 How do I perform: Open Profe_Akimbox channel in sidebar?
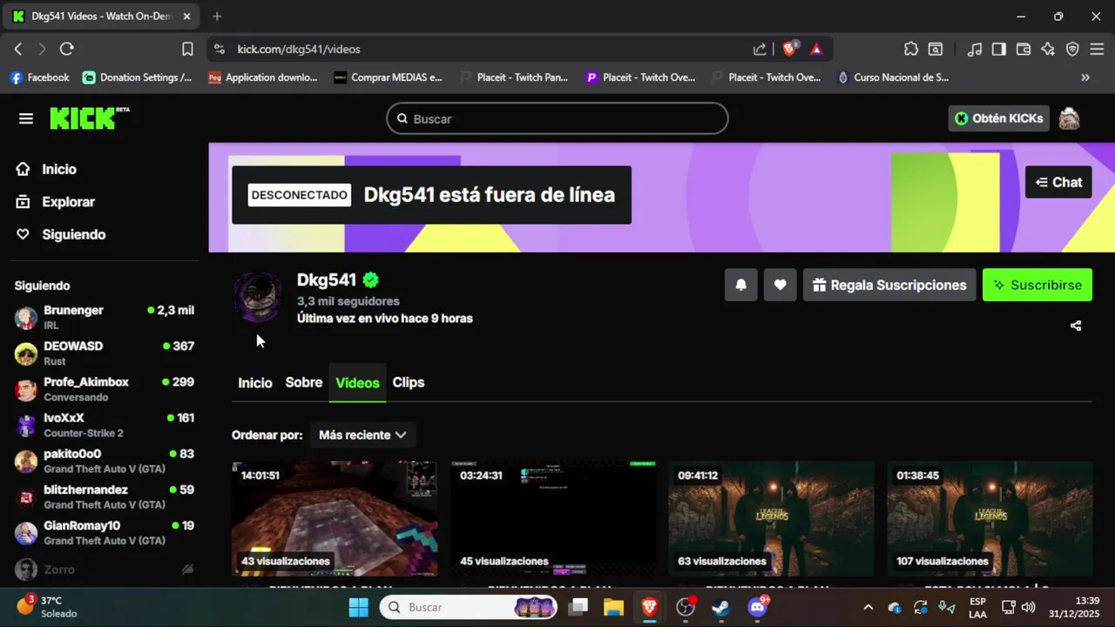click(105, 389)
